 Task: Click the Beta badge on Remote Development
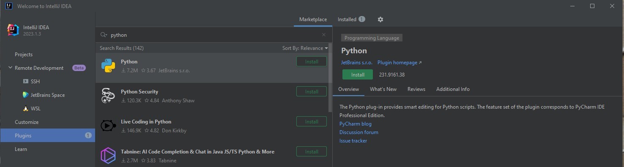point(79,68)
